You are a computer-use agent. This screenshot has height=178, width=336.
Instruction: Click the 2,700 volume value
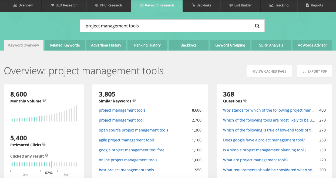(197, 120)
